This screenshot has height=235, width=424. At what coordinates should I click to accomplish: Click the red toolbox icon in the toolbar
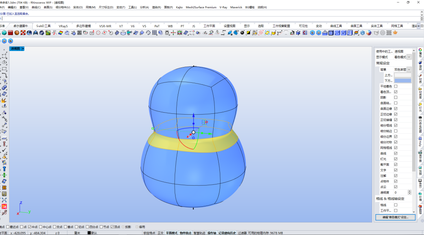(11, 33)
